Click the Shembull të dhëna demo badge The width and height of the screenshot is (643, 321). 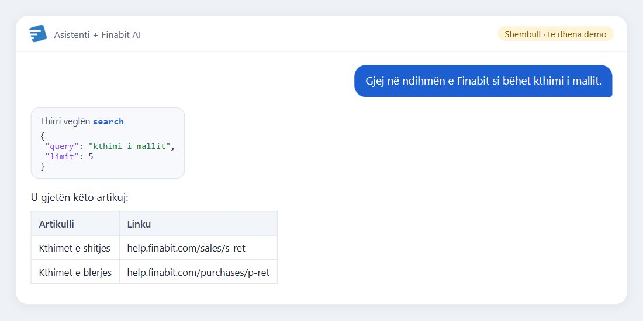(x=555, y=34)
